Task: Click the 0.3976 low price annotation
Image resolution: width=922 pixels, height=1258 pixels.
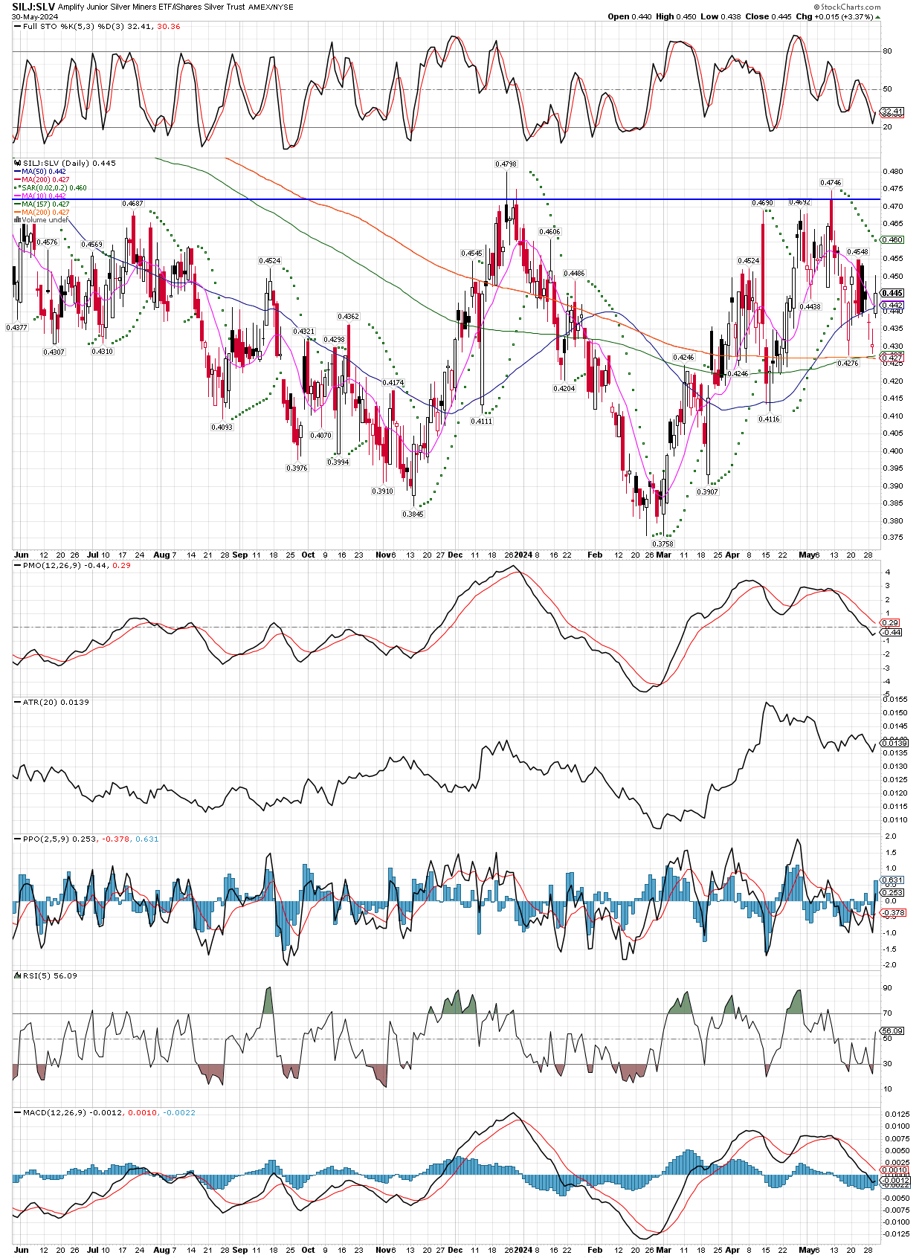Action: tap(297, 468)
